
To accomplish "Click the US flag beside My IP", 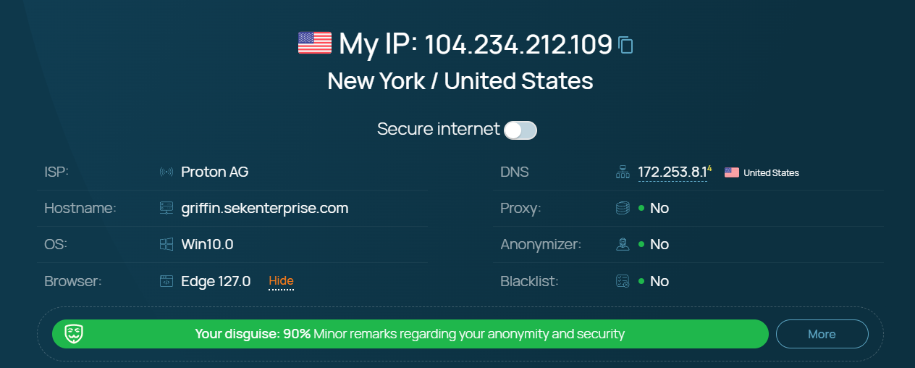I will coord(314,43).
